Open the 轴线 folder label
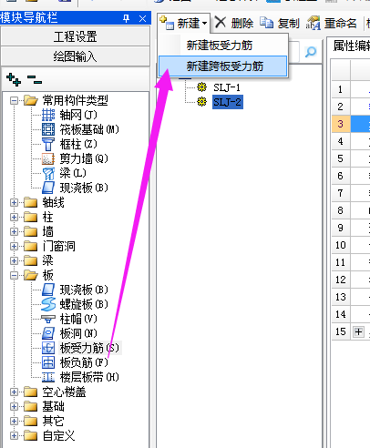 (x=53, y=202)
